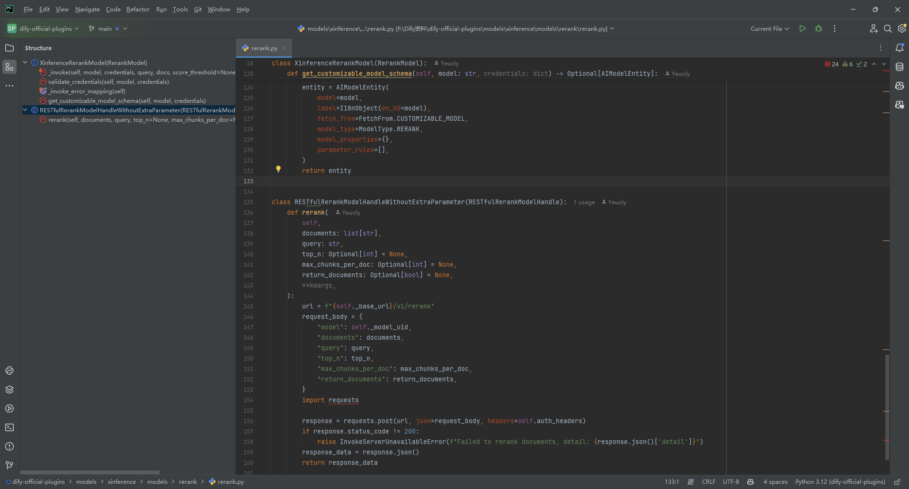Open the Project tool window folder icon
909x489 pixels.
9,48
